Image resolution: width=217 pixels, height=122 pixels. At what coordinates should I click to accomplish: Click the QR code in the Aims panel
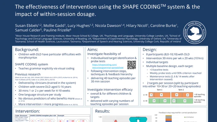click(131, 65)
